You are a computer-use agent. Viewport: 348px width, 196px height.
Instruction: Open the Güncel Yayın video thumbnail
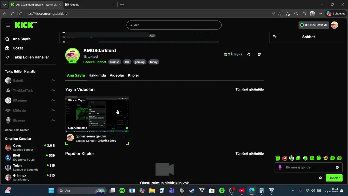(97, 114)
